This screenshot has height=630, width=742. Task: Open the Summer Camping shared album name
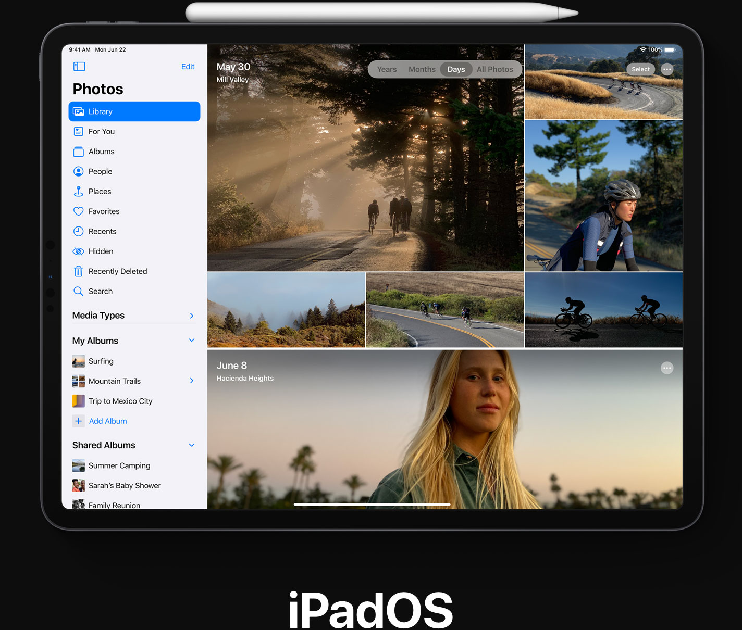tap(119, 465)
